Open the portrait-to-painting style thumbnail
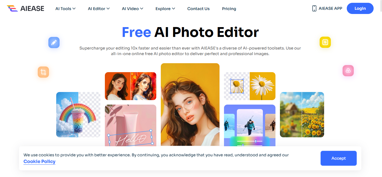Image resolution: width=382 pixels, height=177 pixels. (x=131, y=86)
